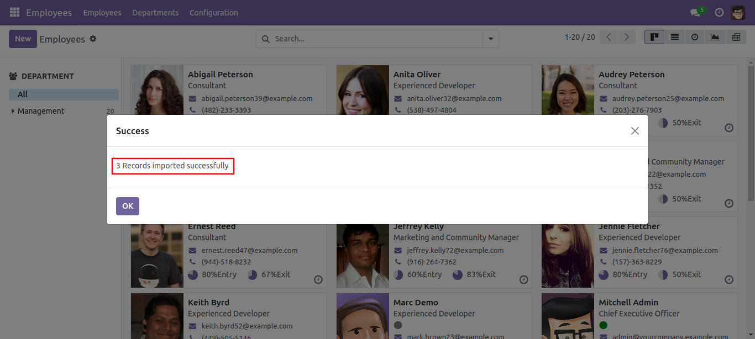Click the '3 Records imported successfully' message
The width and height of the screenshot is (755, 339).
(x=172, y=166)
